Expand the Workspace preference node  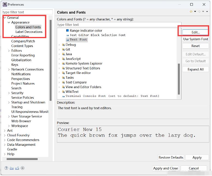click(9, 126)
